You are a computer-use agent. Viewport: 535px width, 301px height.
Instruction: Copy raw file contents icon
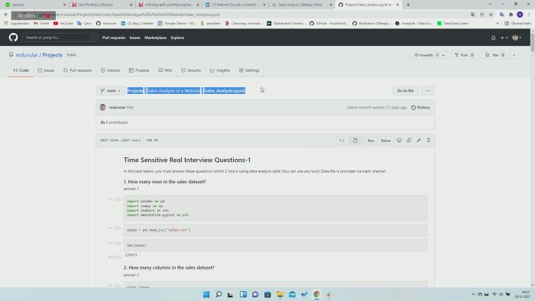tap(409, 140)
